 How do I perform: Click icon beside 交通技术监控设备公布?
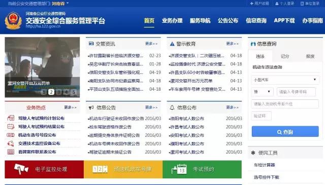pos(11,143)
